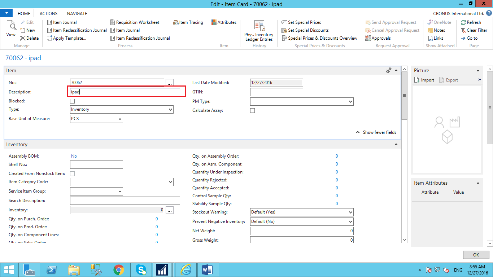
Task: Switch to the ACTIONS ribbon tab
Action: point(48,13)
